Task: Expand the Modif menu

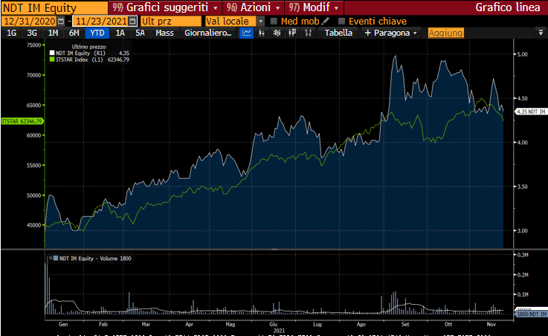Action: click(x=314, y=7)
